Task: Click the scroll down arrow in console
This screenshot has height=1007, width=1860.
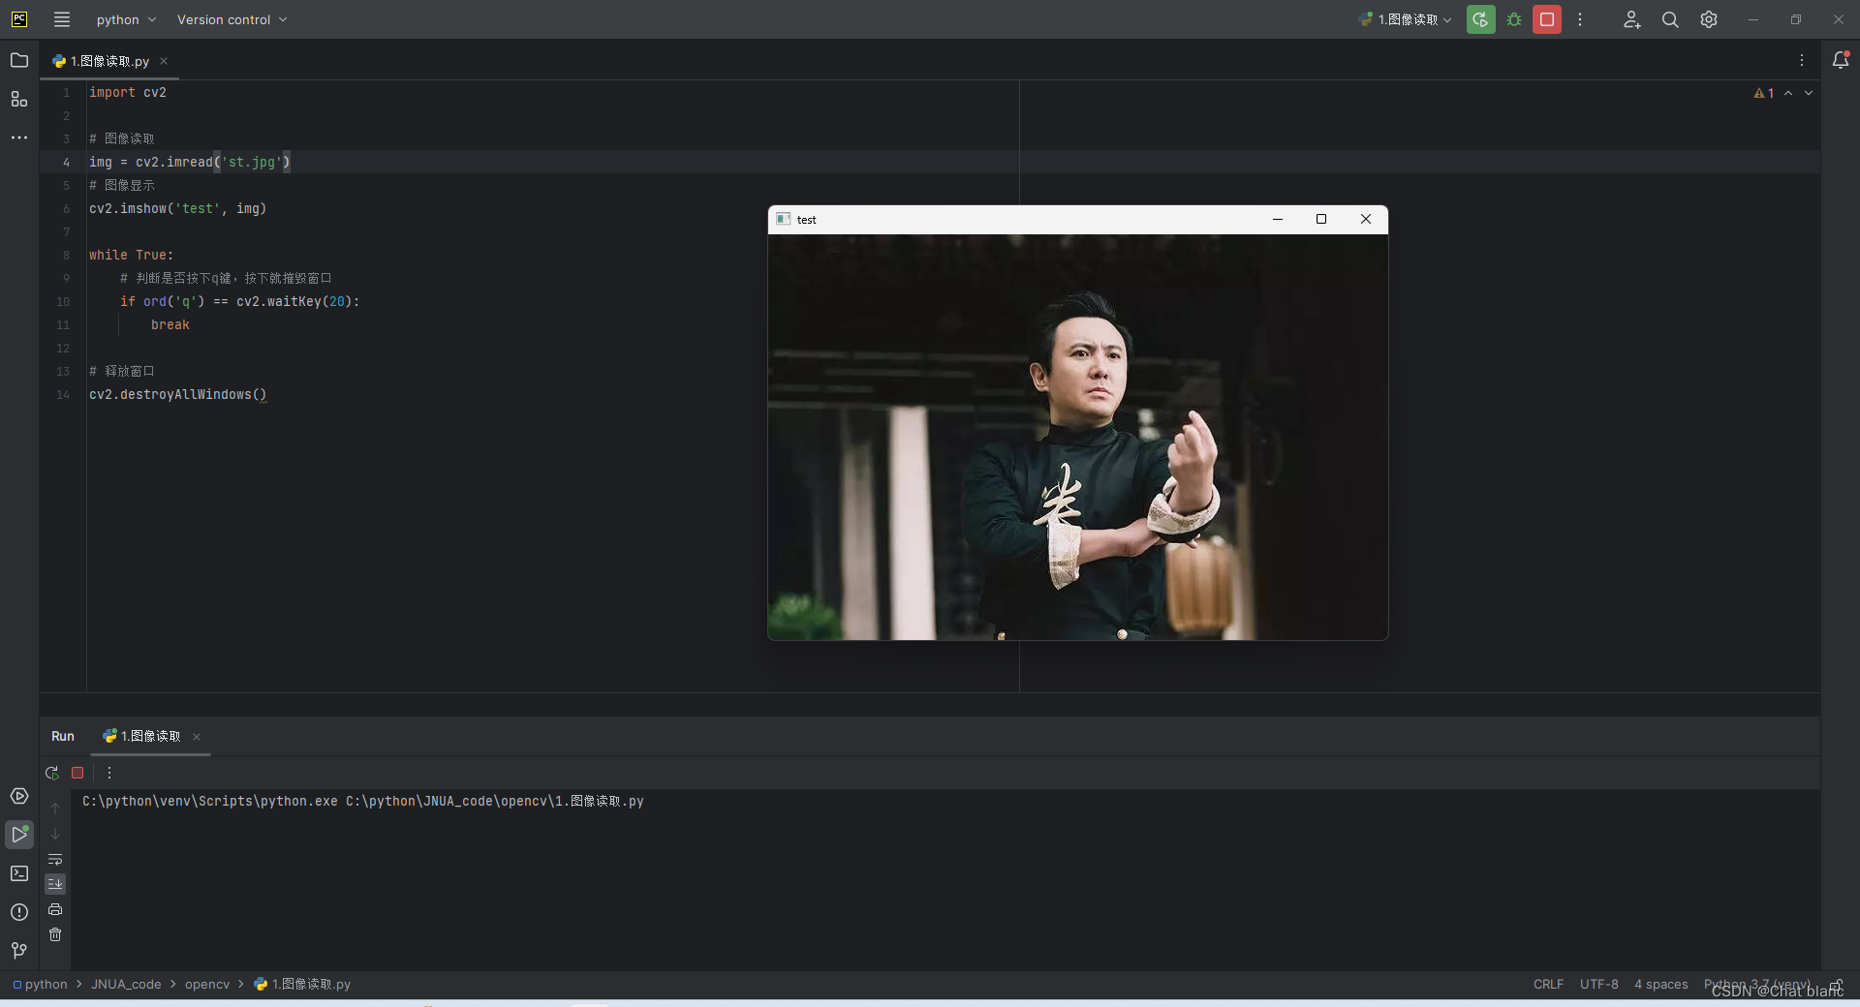Action: click(x=55, y=834)
